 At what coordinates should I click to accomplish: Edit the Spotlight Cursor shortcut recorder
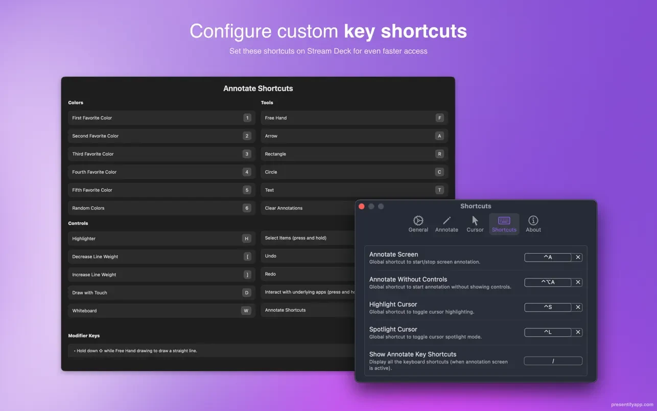tap(548, 332)
